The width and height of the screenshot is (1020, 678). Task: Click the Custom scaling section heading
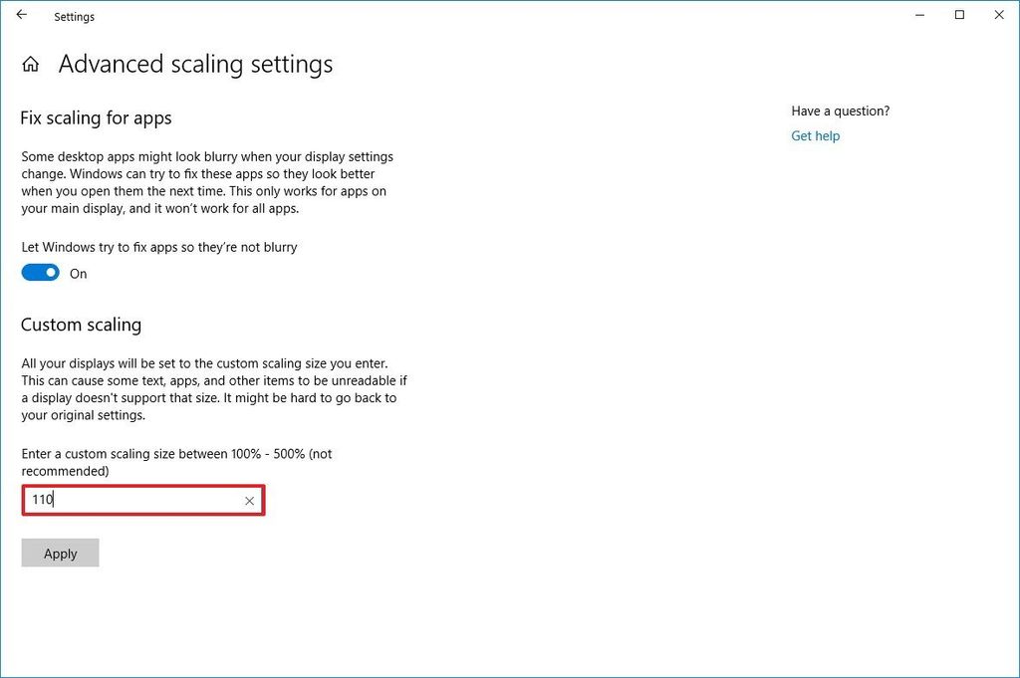tap(81, 325)
